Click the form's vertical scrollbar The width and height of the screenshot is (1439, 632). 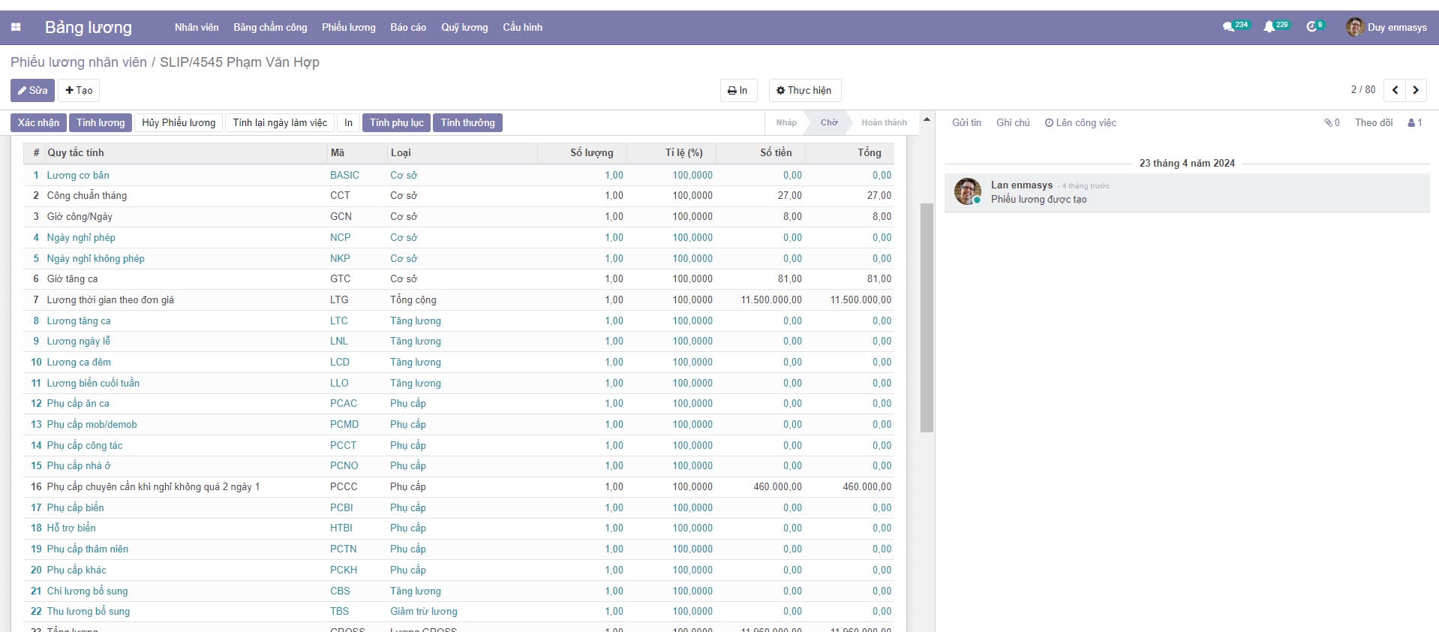(927, 317)
